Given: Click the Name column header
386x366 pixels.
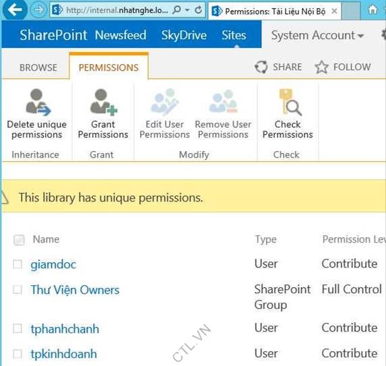Looking at the screenshot, I should coord(46,239).
